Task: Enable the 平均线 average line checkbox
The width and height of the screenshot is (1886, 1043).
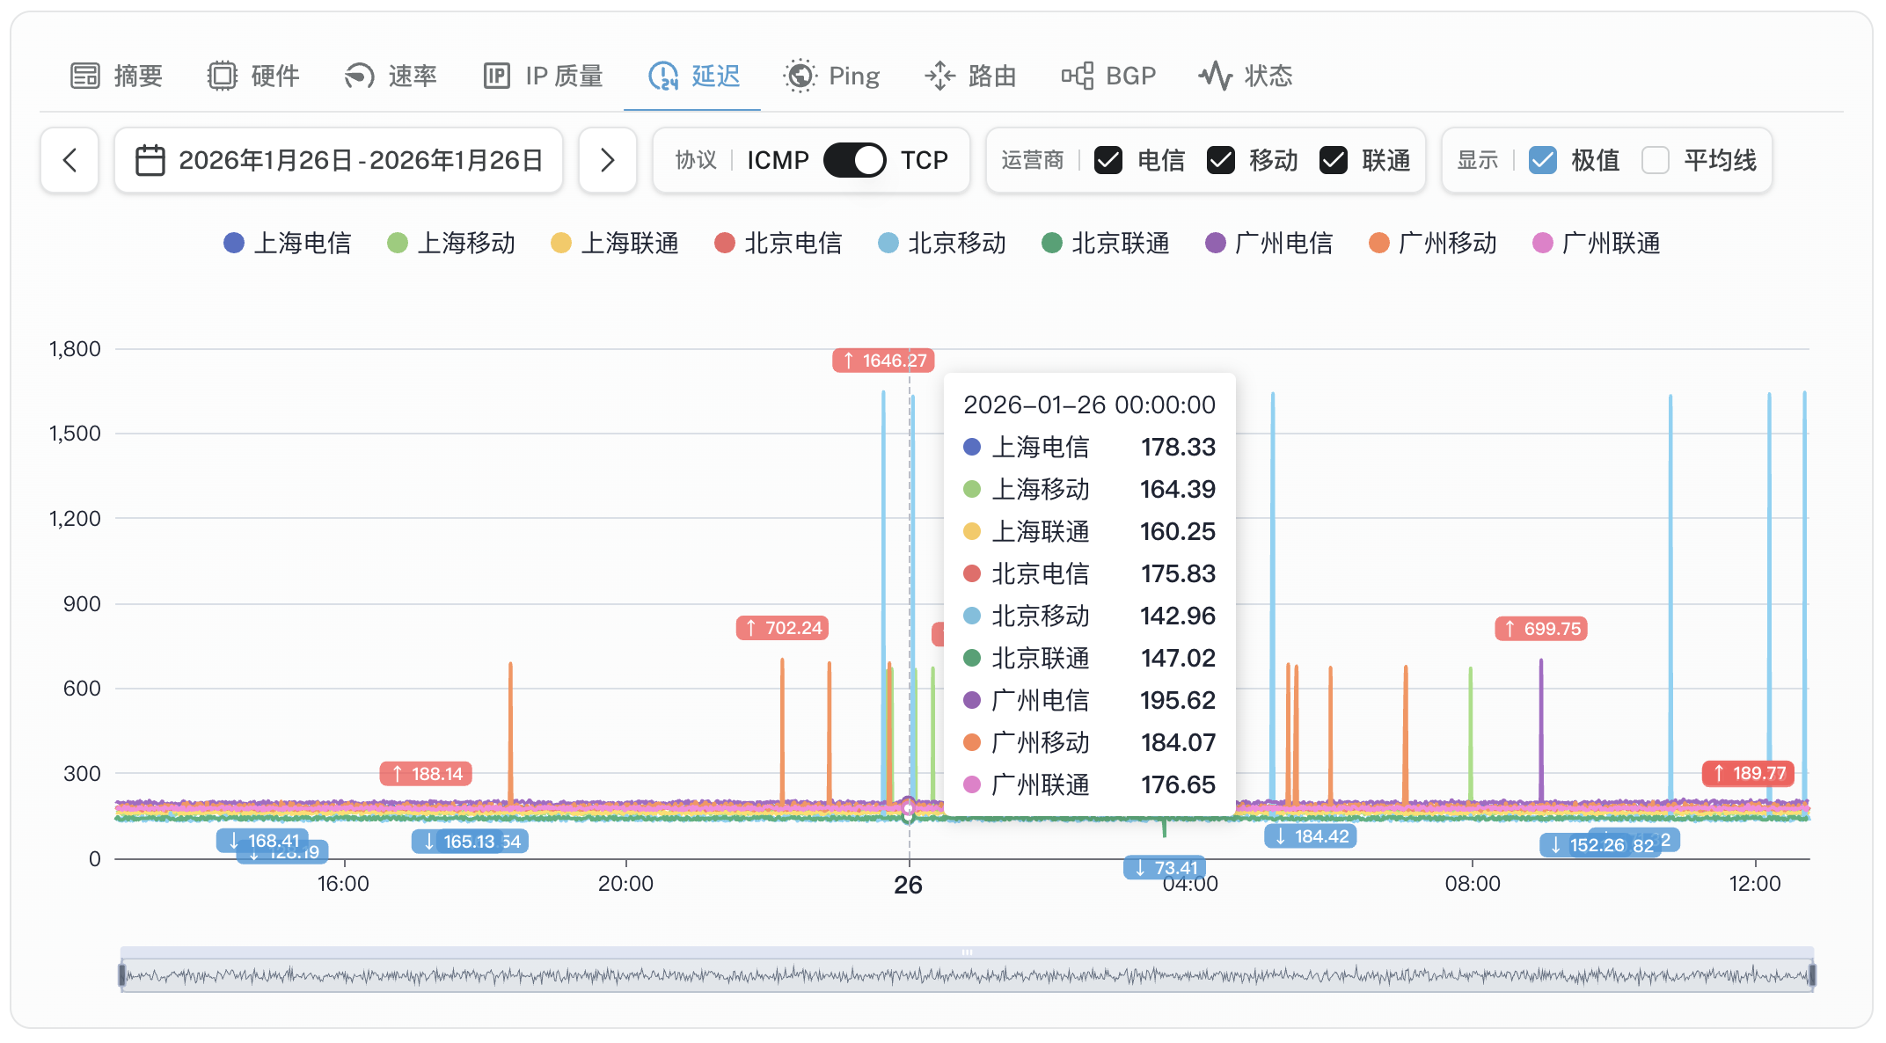Action: click(x=1655, y=160)
